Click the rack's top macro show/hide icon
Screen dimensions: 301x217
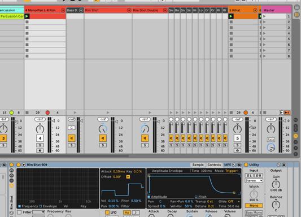click(11, 170)
